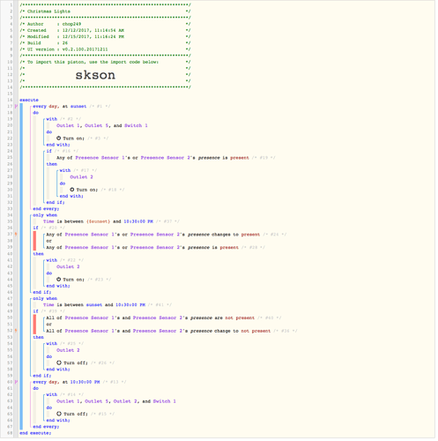Click the Created date '12/12/2017, 11:14:54 AM'
Image resolution: width=438 pixels, height=441 pixels.
click(x=93, y=30)
